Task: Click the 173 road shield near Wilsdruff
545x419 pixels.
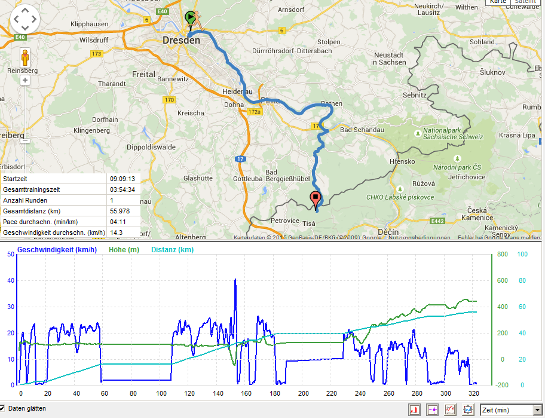Action: coord(96,54)
